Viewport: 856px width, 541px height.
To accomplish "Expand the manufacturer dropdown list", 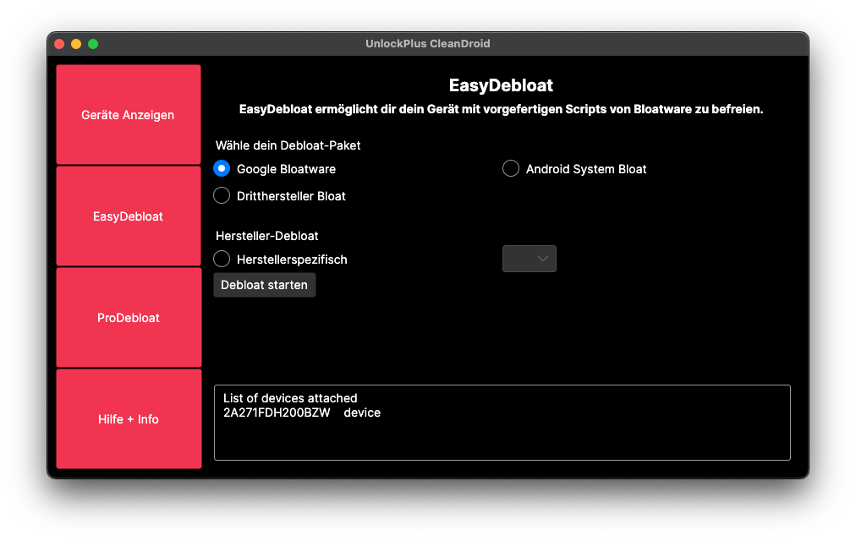I will [x=530, y=259].
